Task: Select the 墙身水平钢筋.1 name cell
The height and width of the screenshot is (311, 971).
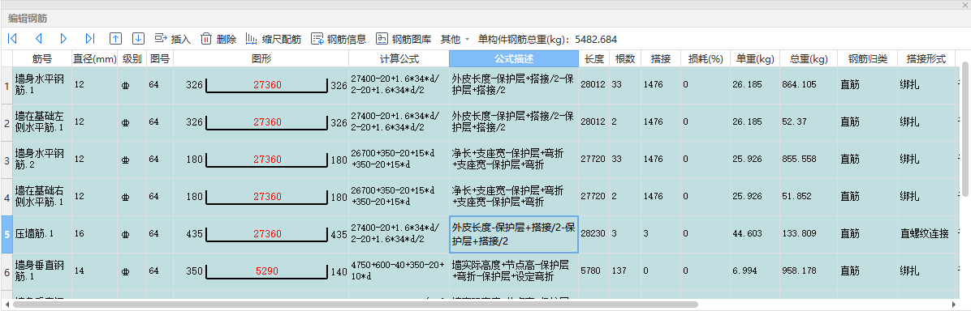Action: pos(42,85)
